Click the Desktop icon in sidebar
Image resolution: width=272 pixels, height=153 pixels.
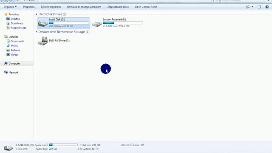(x=8, y=19)
